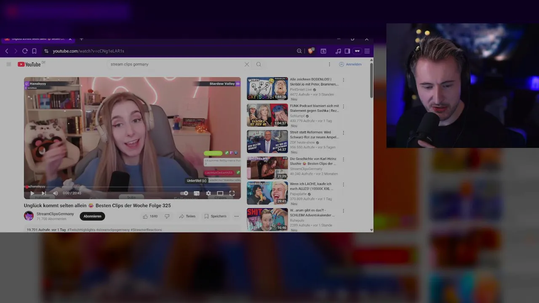Open site settings icon beside the URL
The width and height of the screenshot is (539, 303).
(x=46, y=51)
